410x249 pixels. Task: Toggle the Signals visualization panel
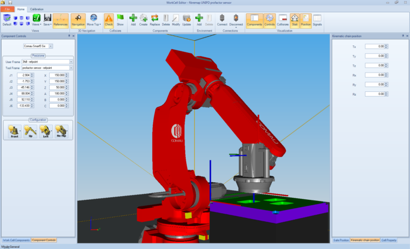tap(317, 20)
